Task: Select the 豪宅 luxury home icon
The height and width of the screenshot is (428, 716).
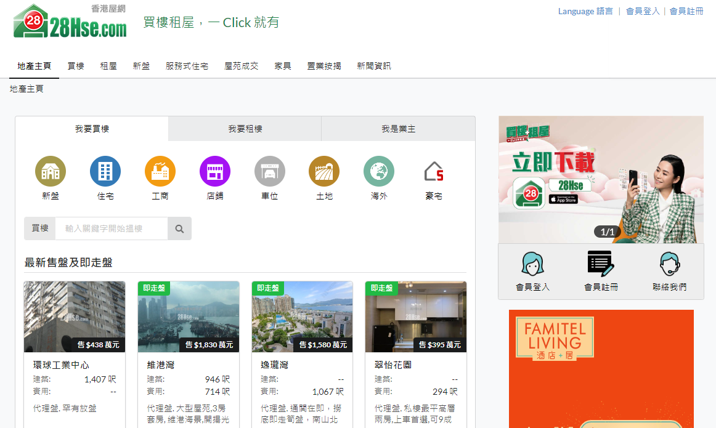Action: click(x=434, y=171)
